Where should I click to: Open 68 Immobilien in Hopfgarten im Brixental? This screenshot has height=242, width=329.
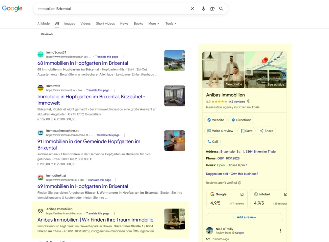tap(83, 63)
